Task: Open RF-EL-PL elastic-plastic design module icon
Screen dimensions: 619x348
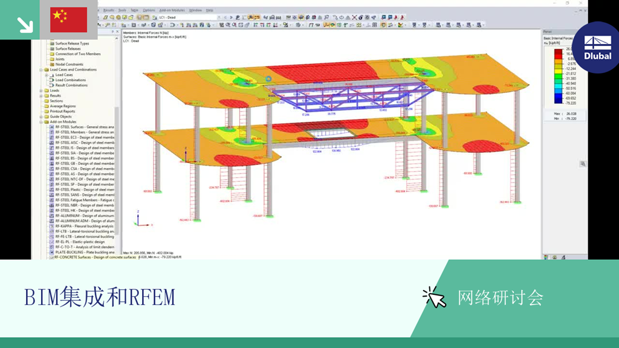Action: pos(52,242)
